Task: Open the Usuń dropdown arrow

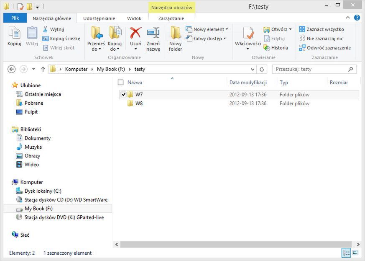Action: coord(135,49)
